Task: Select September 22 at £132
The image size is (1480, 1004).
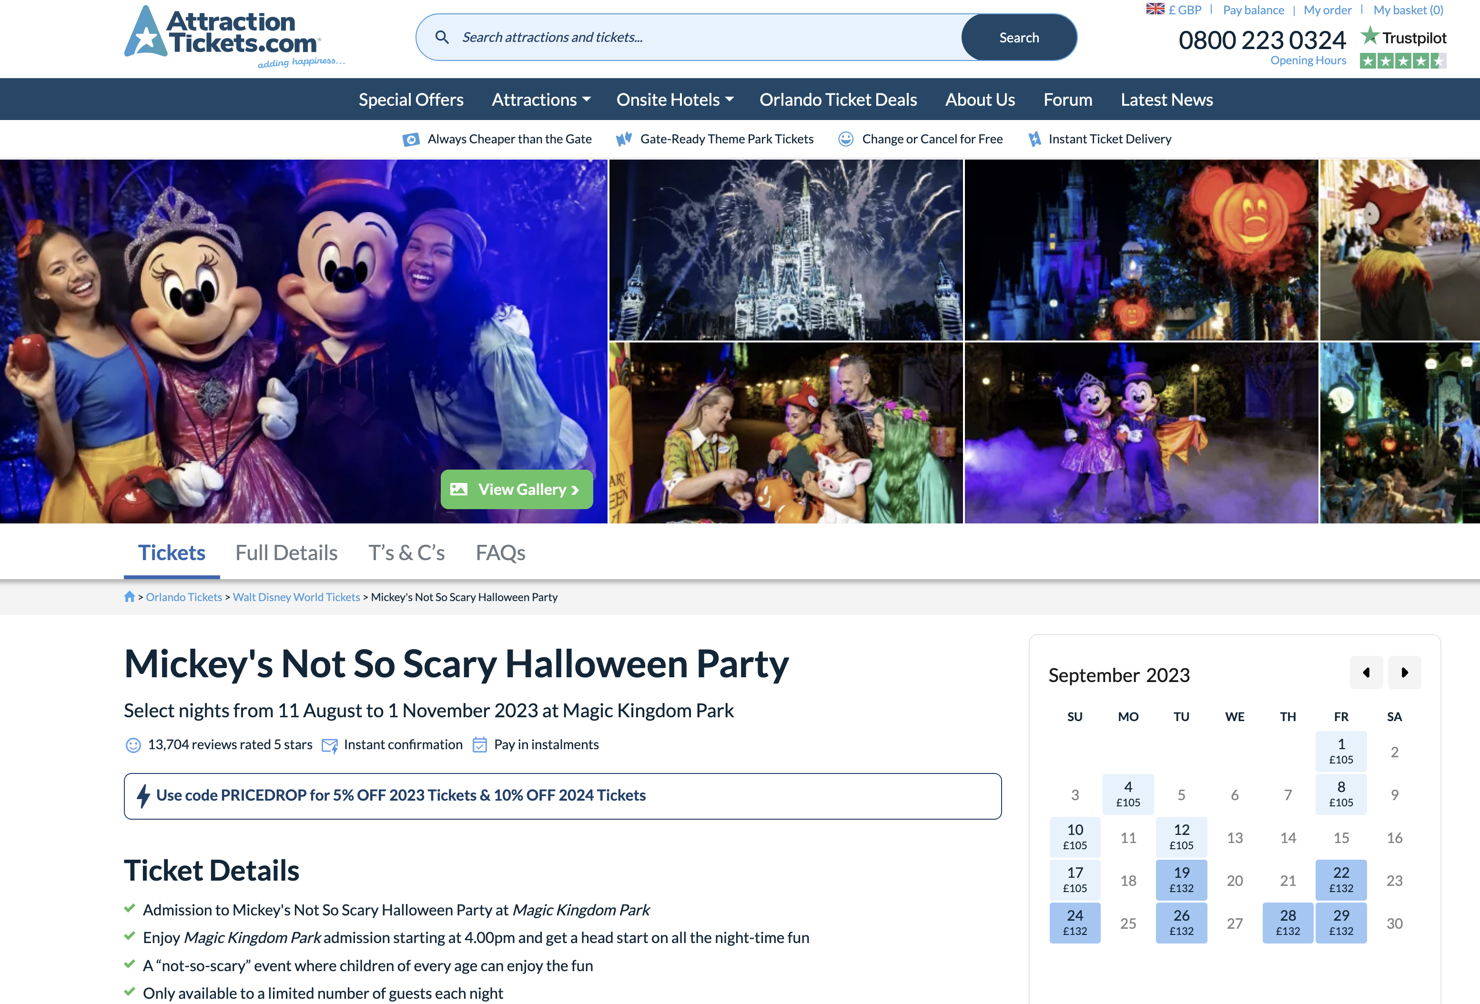Action: click(1341, 879)
